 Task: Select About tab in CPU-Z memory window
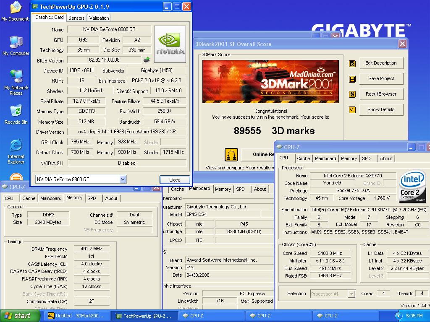[x=111, y=198]
